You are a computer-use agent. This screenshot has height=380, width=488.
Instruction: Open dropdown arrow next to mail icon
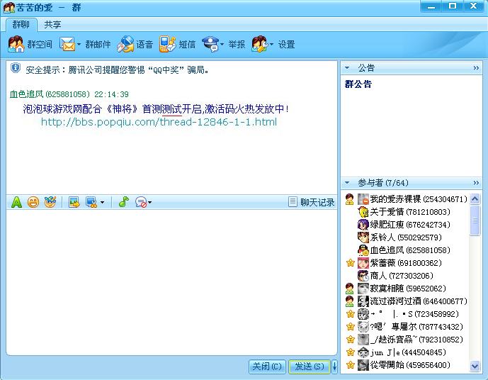79,45
